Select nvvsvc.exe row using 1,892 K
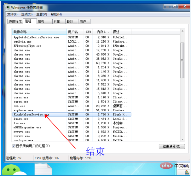Image resolution: width=191 pixels, height=176 pixels. point(72,132)
